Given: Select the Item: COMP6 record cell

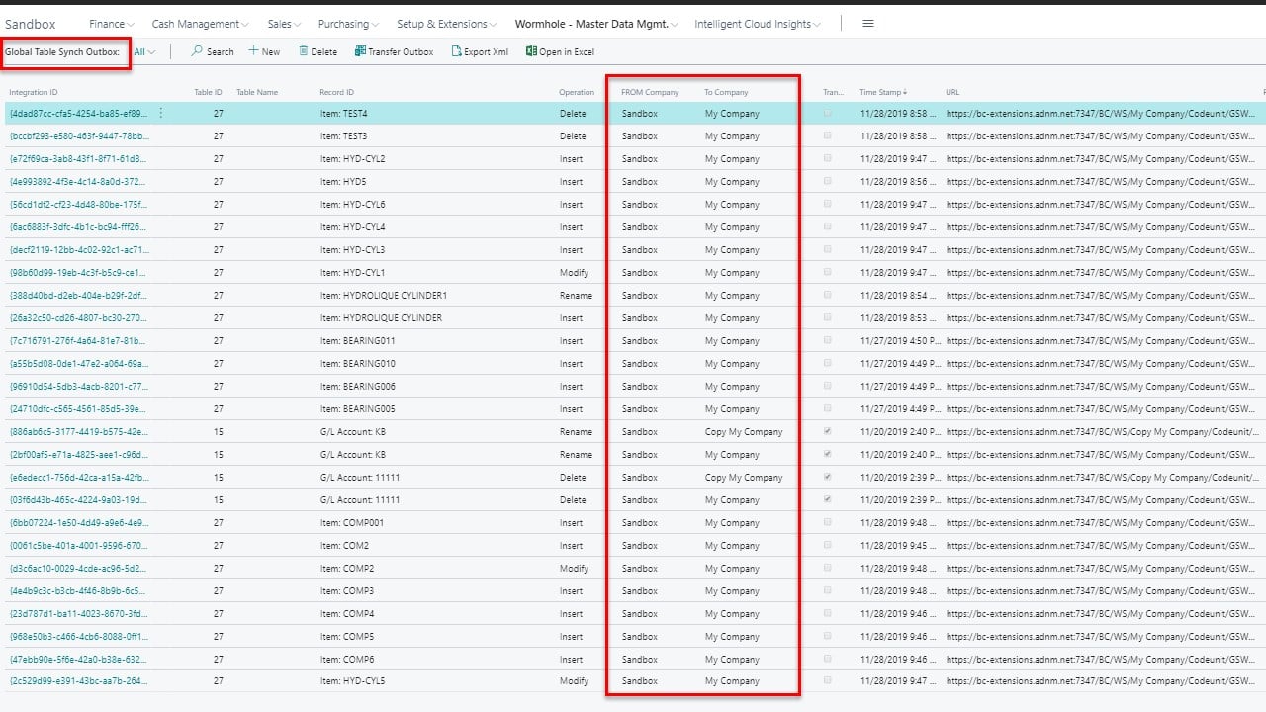Looking at the screenshot, I should tap(346, 660).
